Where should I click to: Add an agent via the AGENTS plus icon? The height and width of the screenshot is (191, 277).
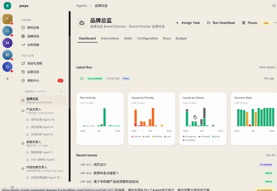(x=61, y=91)
